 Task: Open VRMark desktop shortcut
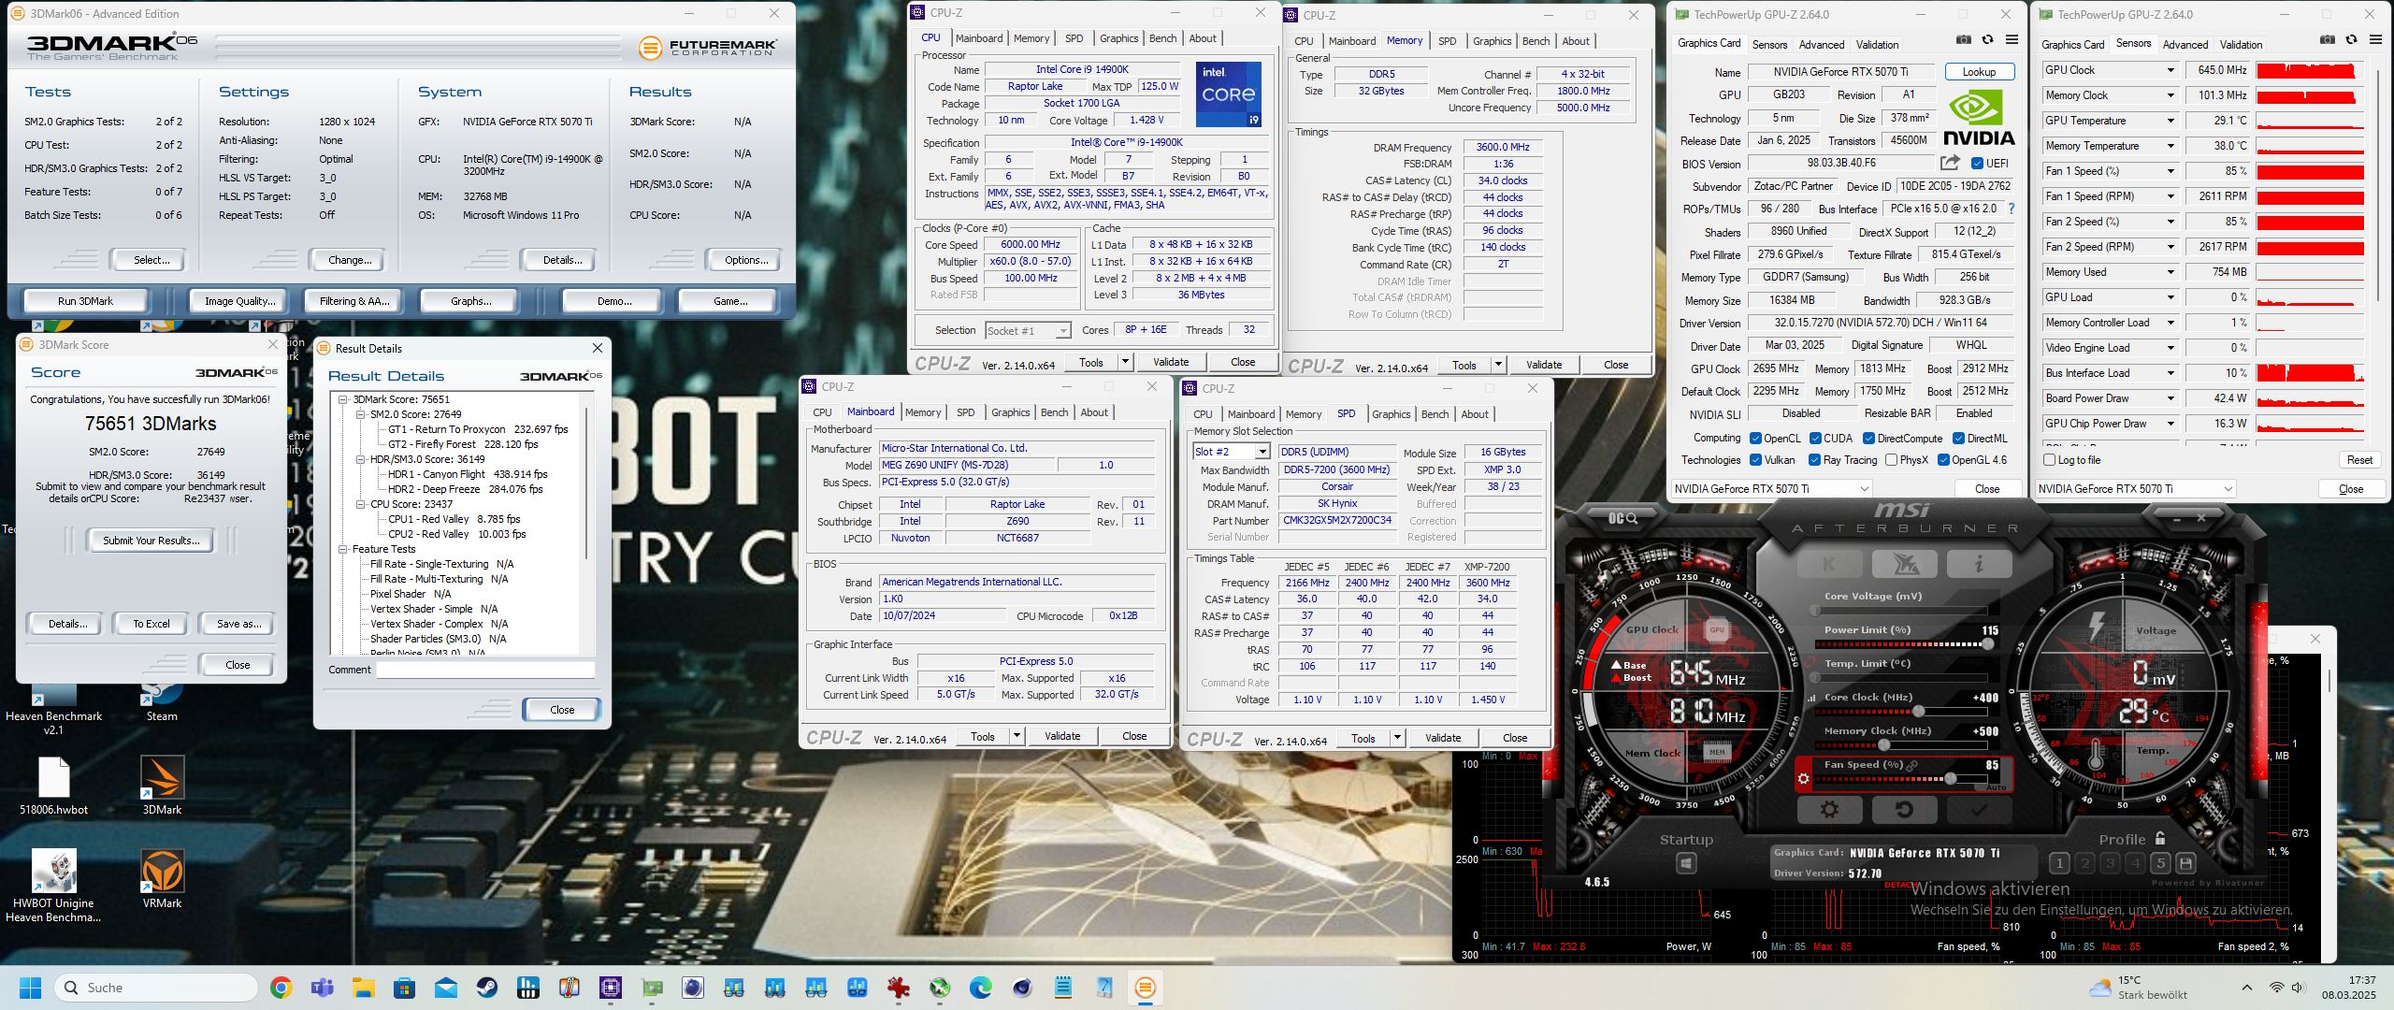(x=162, y=880)
